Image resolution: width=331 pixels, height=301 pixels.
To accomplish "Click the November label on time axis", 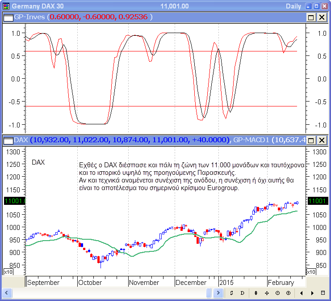I will click(x=144, y=283).
